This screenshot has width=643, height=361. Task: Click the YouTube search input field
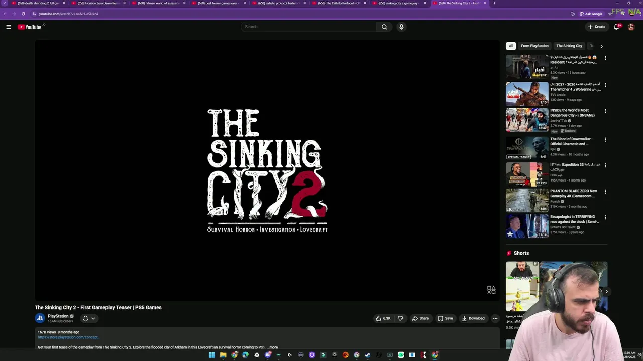point(308,27)
